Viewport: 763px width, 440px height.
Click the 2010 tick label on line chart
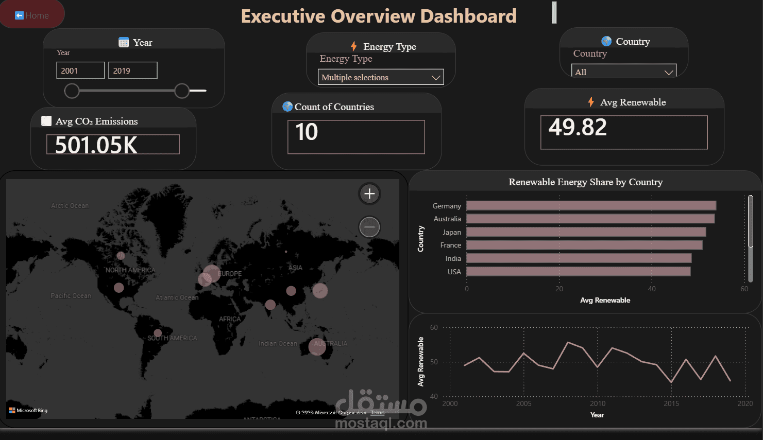598,403
